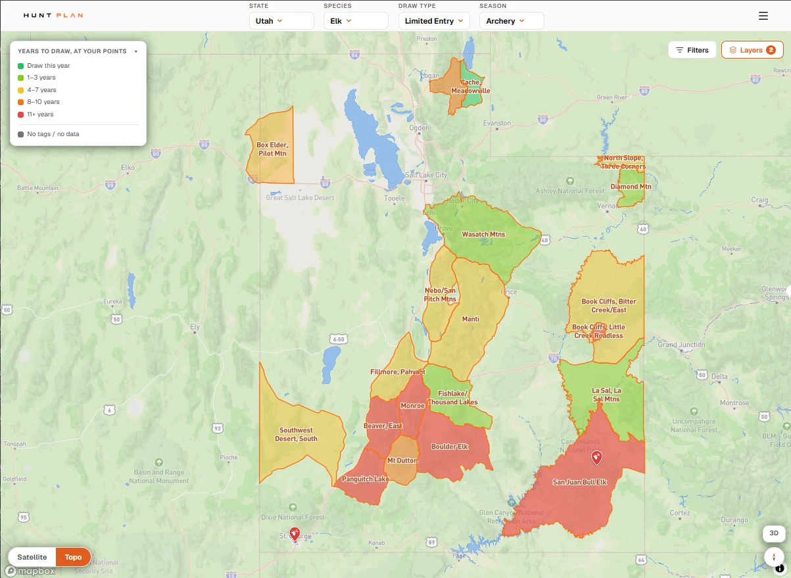The height and width of the screenshot is (578, 791).
Task: Click the gray No tags swatch
Action: pos(21,134)
